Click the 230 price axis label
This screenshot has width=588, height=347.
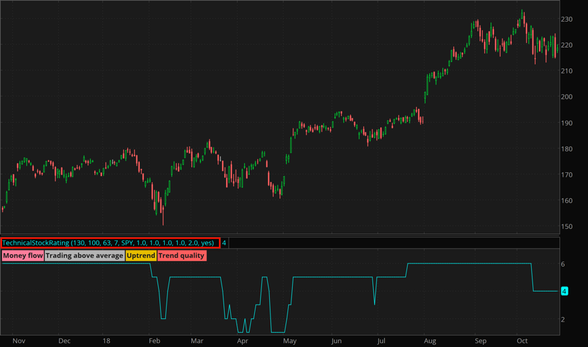[x=567, y=20]
